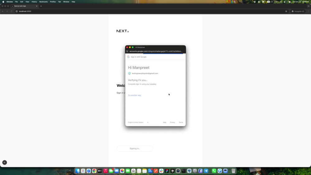Open Figma from the dock
This screenshot has height=175, width=311.
point(167,171)
